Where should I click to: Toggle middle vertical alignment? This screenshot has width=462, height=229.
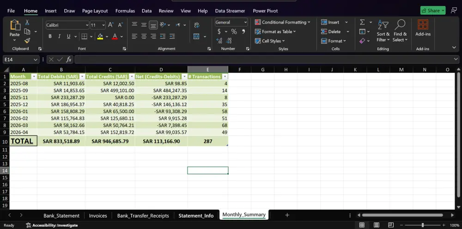[144, 25]
